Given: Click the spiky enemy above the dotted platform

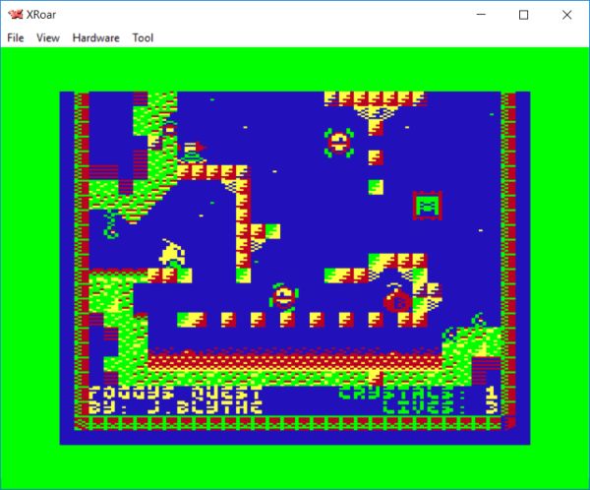Looking at the screenshot, I should tap(284, 295).
